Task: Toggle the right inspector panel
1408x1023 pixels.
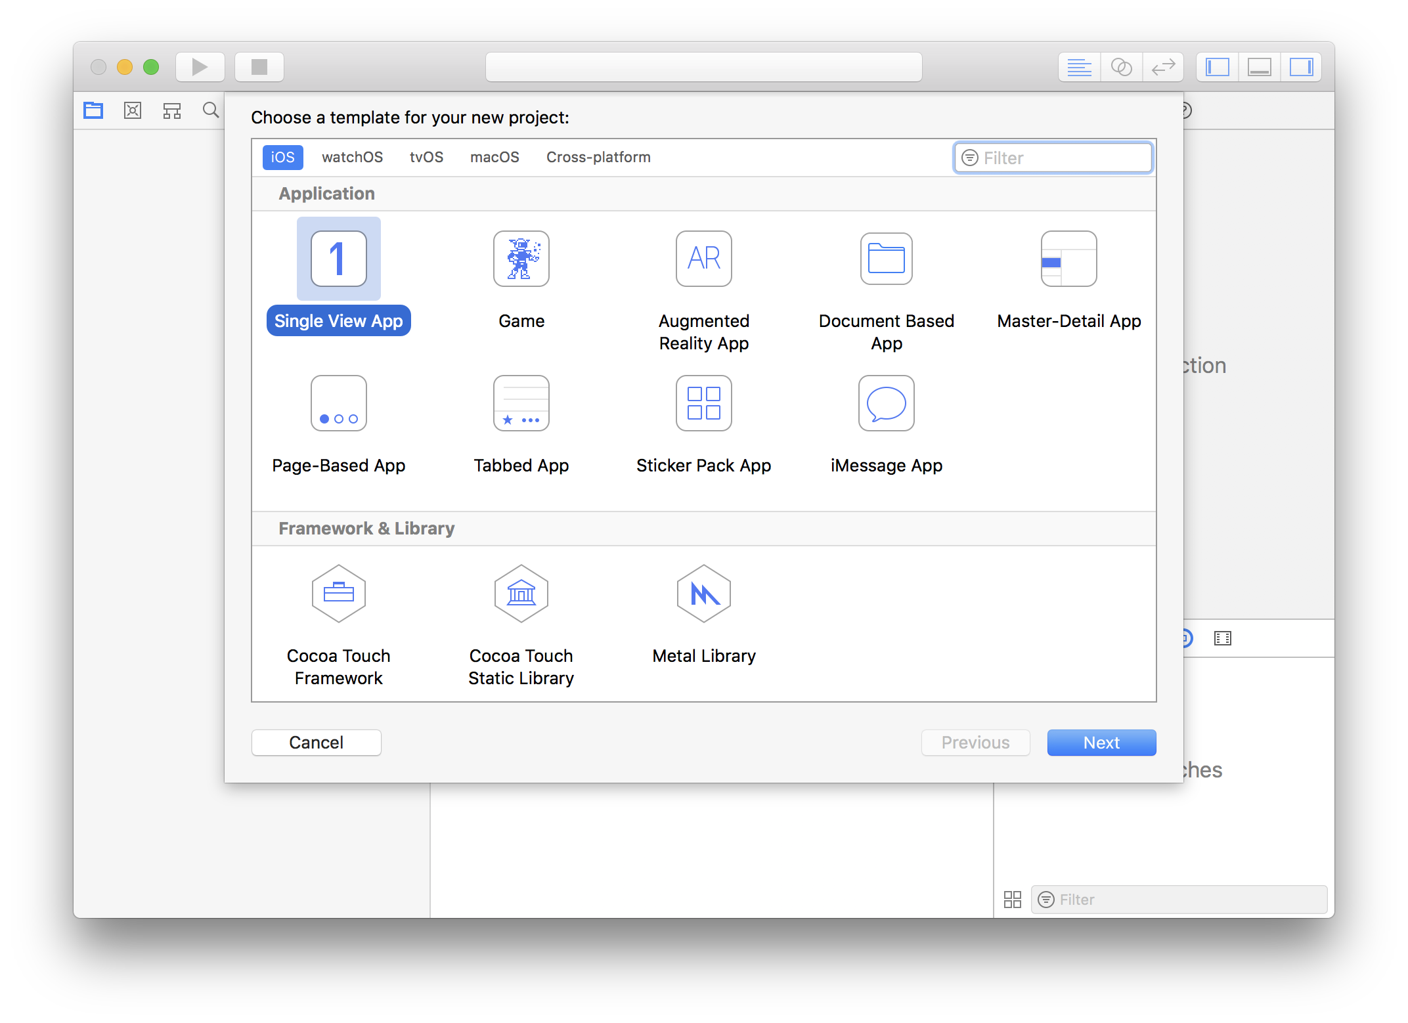Action: click(1301, 67)
